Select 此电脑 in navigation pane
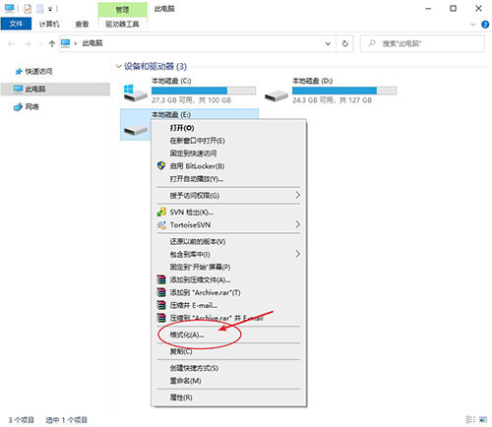The image size is (492, 427). coord(55,89)
